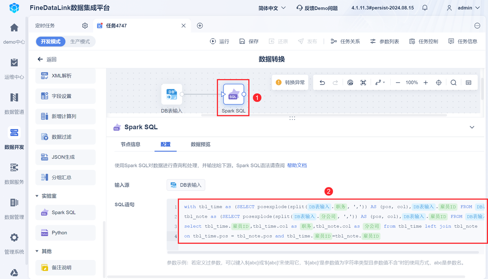This screenshot has width=488, height=279.
Task: Add the 字段设置 operator
Action: tap(65, 96)
